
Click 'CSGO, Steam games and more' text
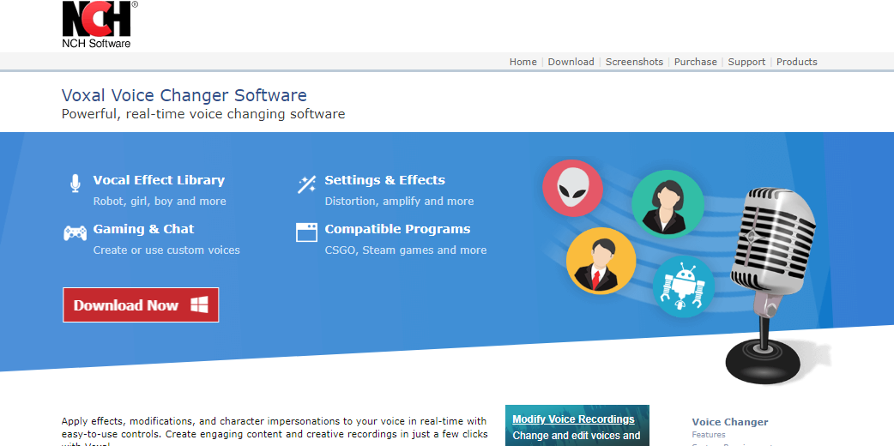tap(405, 250)
